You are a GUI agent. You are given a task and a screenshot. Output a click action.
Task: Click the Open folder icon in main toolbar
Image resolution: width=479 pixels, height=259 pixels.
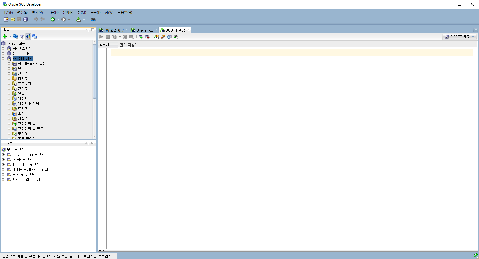point(13,20)
